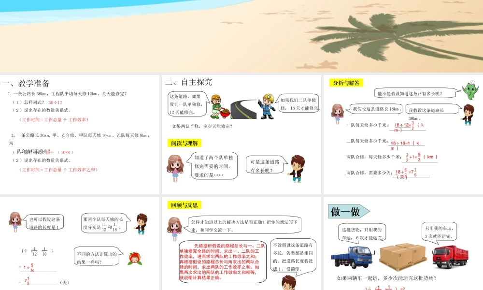Select the line 两队合修,每天修多少千米
483x290 pixels.
[x=373, y=157]
